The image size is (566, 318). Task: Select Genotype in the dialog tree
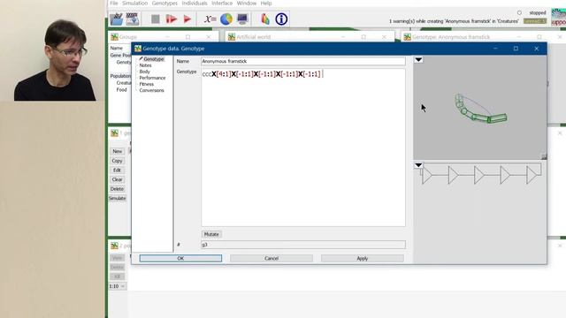(153, 59)
